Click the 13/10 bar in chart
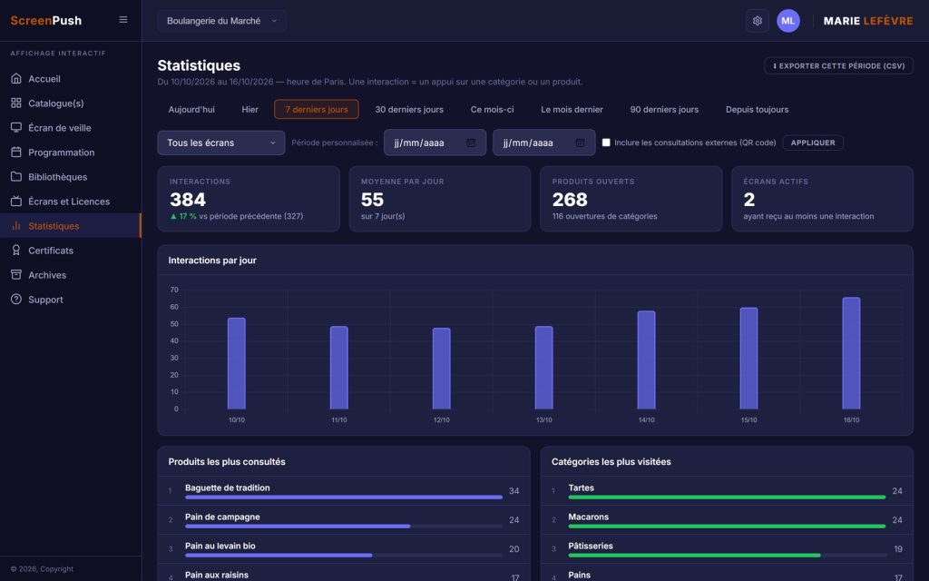This screenshot has width=929, height=581. click(544, 368)
